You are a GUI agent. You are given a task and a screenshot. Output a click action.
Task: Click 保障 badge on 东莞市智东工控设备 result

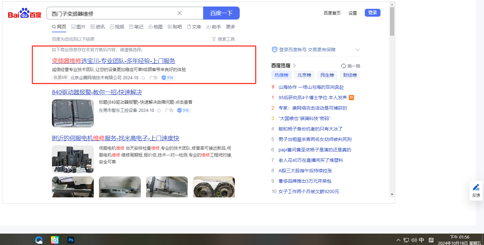pos(184,111)
